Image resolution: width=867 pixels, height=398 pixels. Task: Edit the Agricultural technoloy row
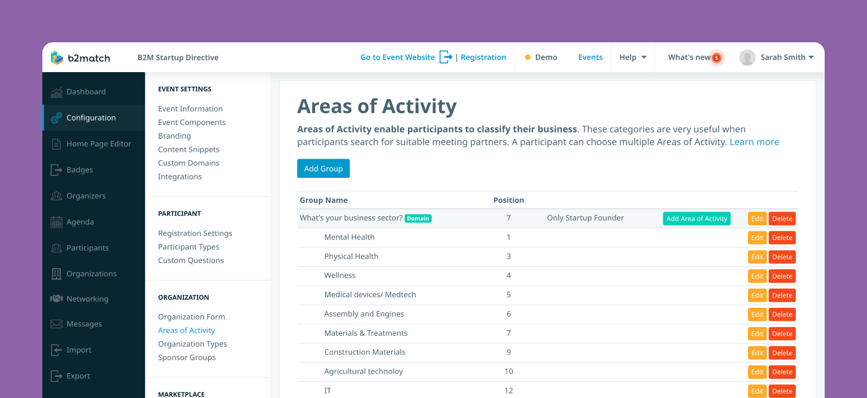tap(757, 372)
